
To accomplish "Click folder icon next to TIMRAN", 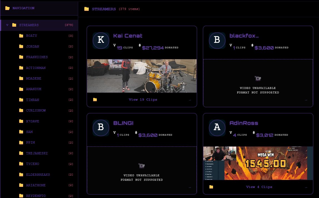I will coord(21,100).
